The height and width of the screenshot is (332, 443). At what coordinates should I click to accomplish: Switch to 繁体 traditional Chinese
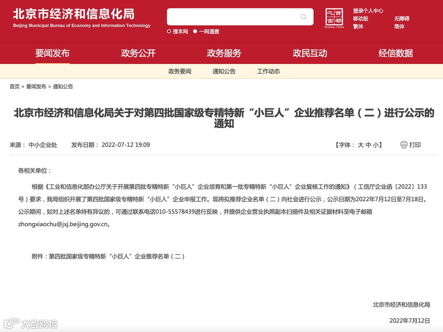(358, 27)
